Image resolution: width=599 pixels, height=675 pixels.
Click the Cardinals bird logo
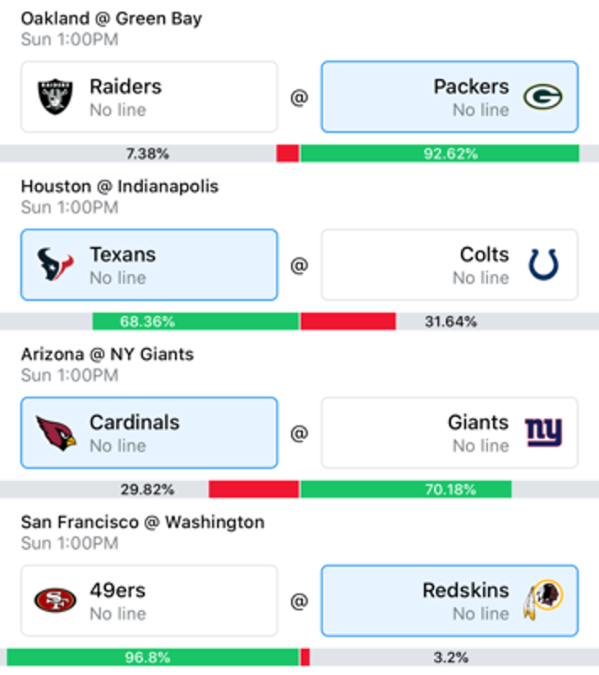[56, 433]
